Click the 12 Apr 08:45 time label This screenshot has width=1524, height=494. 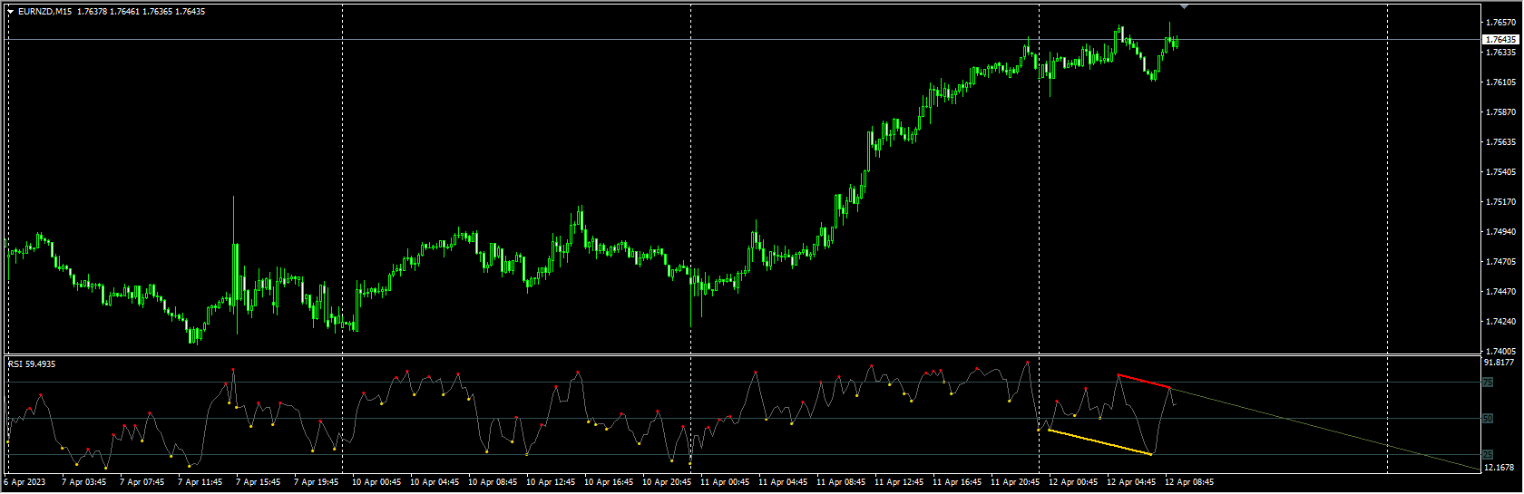[1188, 482]
